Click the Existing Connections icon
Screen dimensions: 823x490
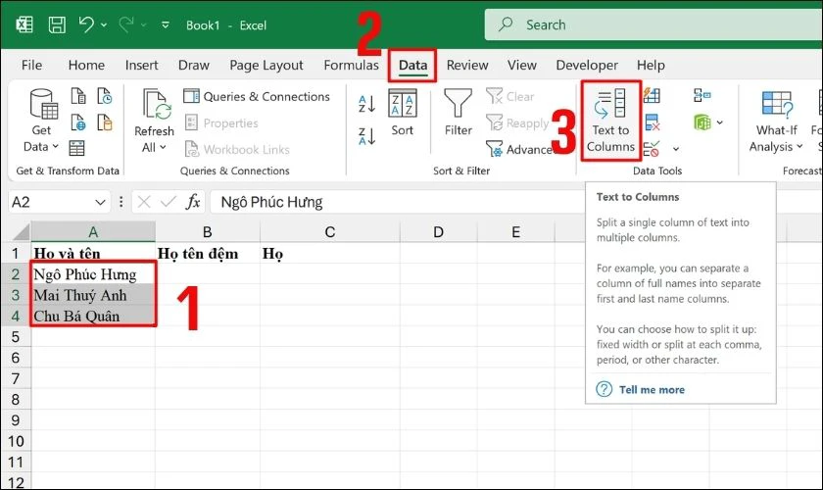pyautogui.click(x=105, y=122)
